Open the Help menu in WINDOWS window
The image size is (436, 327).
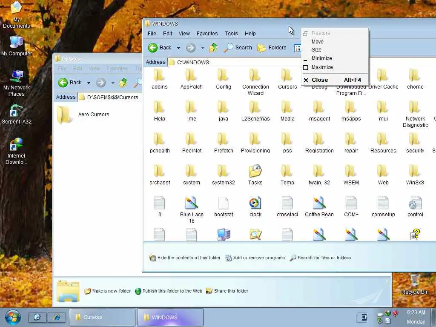click(250, 33)
